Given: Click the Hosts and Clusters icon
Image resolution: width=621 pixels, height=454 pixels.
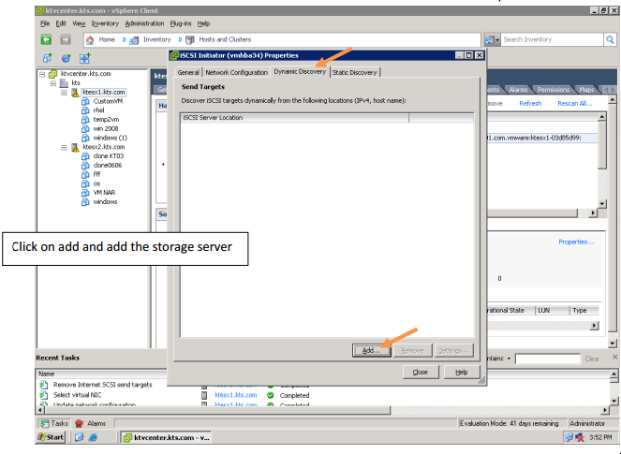Looking at the screenshot, I should click(x=190, y=39).
